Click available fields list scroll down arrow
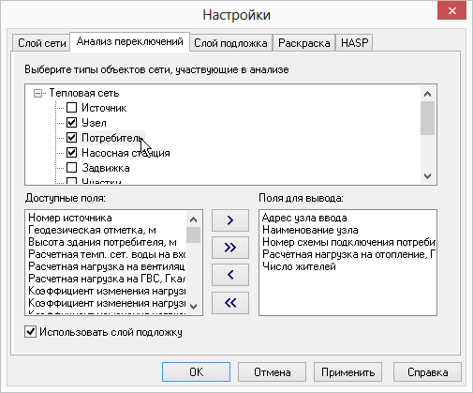This screenshot has width=473, height=393. [x=193, y=306]
